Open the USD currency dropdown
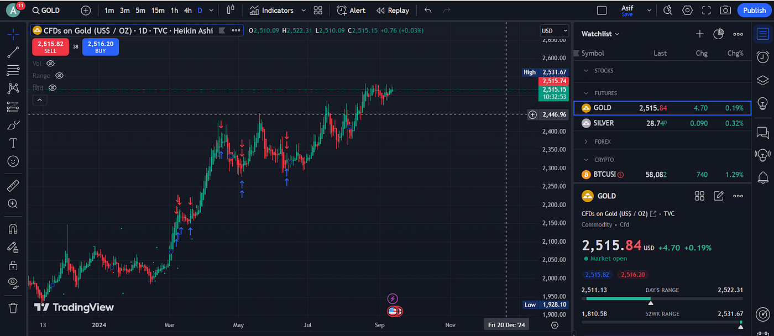The image size is (774, 336). point(554,30)
